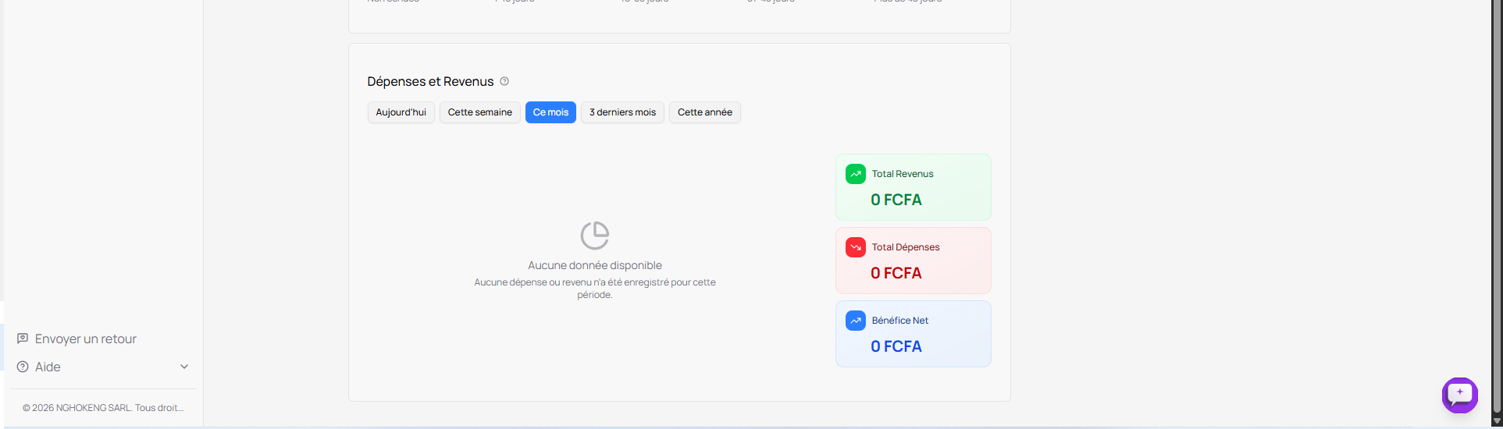Click the help icon beside Dépenses et Revenus
1503x429 pixels.
(x=504, y=81)
